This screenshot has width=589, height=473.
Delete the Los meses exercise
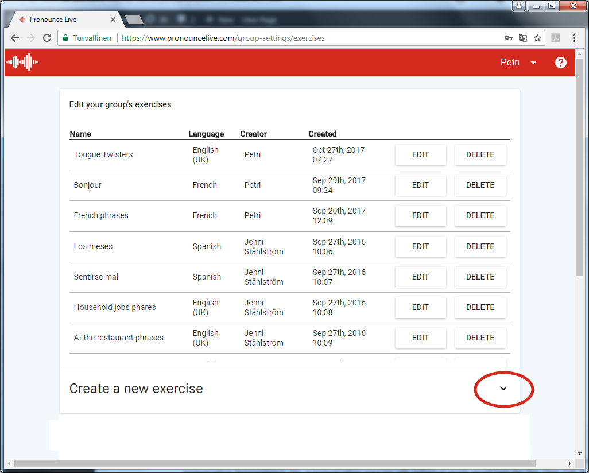point(480,246)
